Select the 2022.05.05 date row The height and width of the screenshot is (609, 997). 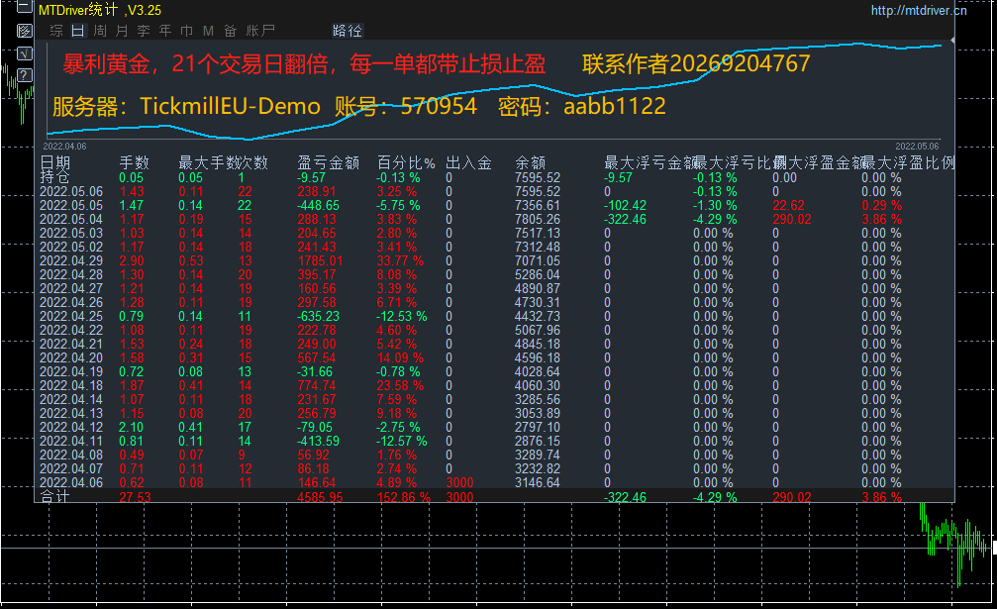(71, 205)
